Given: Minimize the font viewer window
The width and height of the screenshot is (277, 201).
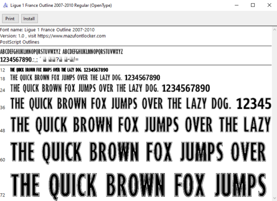Looking at the screenshot, I should tap(236, 5).
